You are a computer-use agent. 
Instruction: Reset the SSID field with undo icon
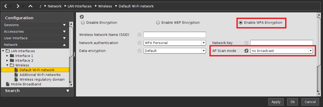[139, 35]
